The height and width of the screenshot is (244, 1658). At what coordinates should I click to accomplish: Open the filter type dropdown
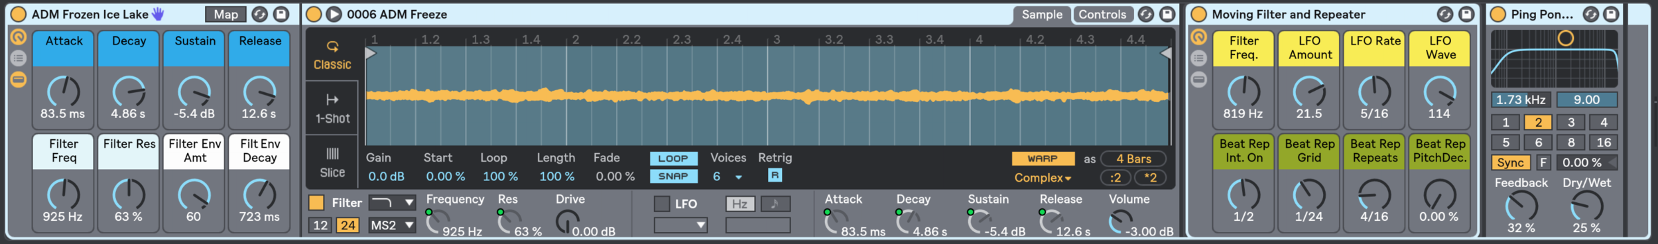coord(392,202)
